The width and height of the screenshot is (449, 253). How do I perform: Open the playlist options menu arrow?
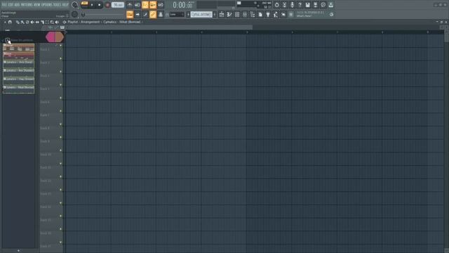click(x=5, y=22)
